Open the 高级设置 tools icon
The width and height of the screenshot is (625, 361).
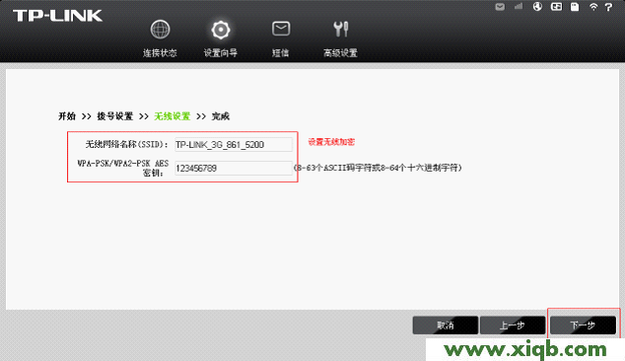pos(341,30)
